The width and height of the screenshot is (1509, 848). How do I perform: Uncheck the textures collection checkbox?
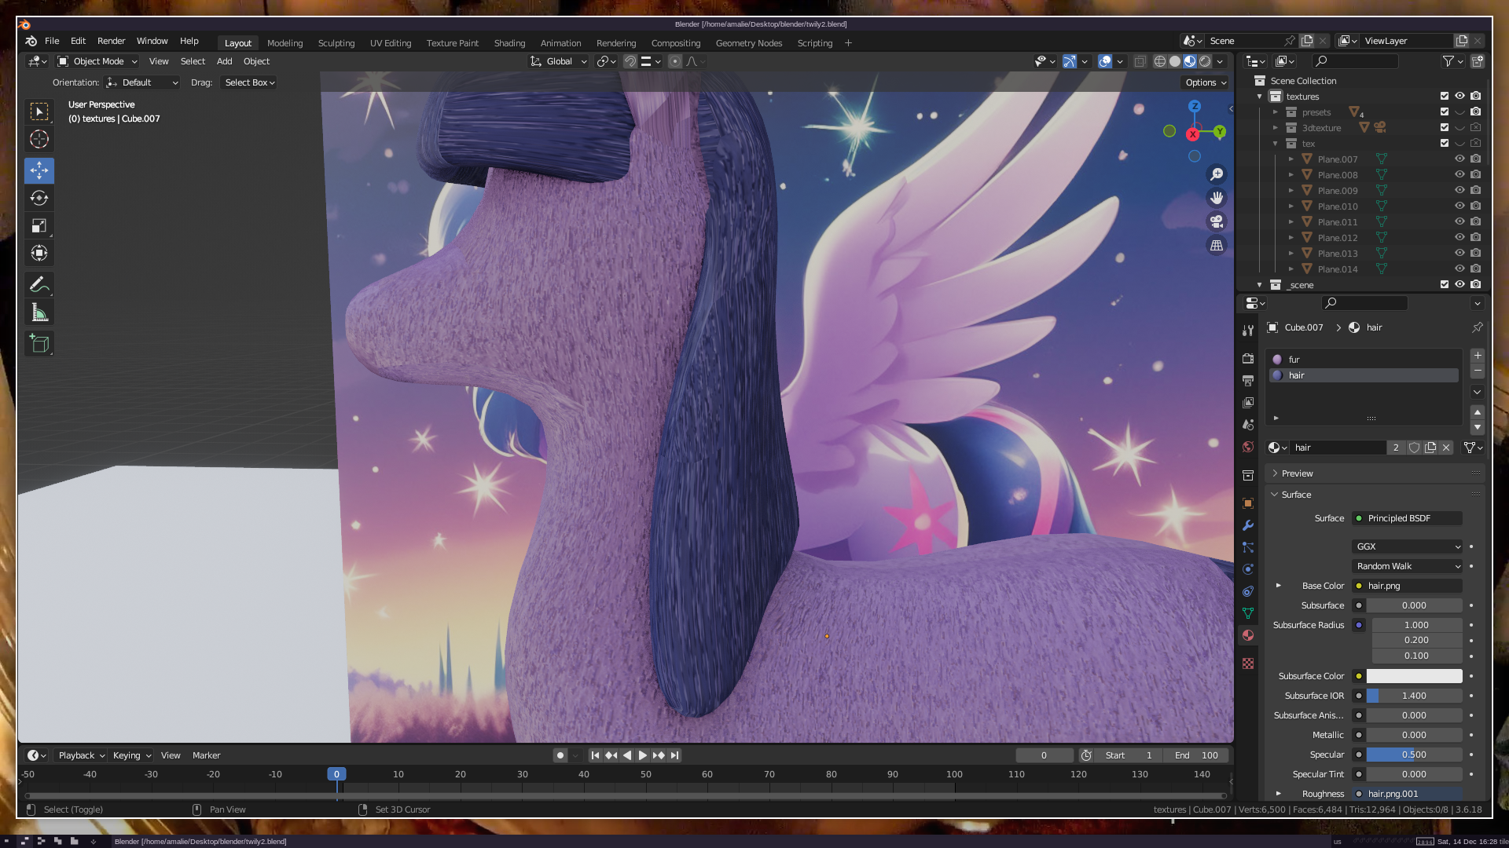coord(1444,96)
